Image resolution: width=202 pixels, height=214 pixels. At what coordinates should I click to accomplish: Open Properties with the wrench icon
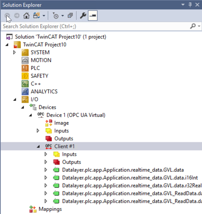pyautogui.click(x=83, y=16)
